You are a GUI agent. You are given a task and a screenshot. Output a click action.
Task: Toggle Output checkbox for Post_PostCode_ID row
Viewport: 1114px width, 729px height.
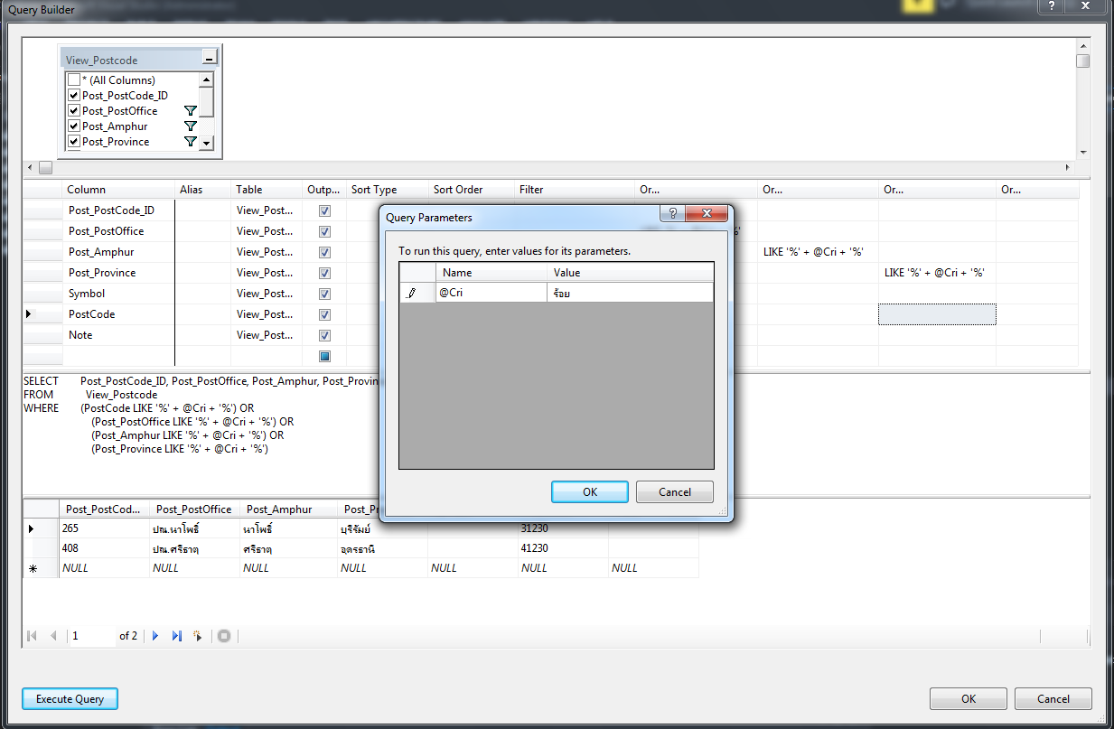[325, 210]
